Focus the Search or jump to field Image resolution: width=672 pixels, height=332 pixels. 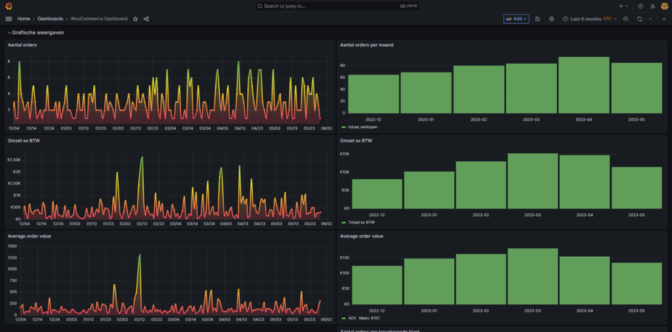337,6
